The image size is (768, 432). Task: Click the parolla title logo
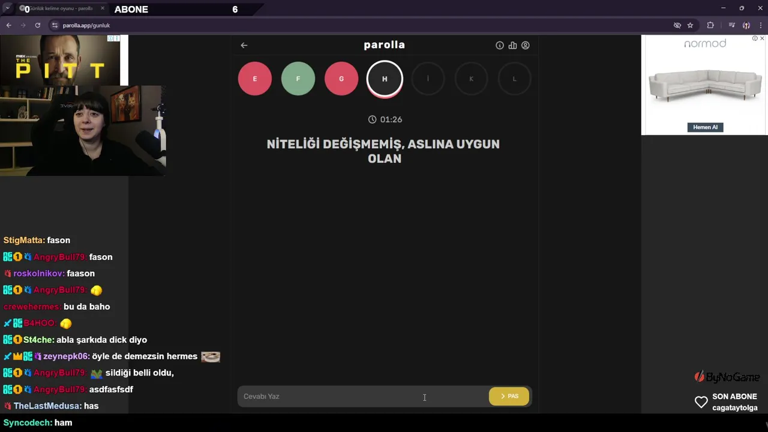pyautogui.click(x=384, y=45)
